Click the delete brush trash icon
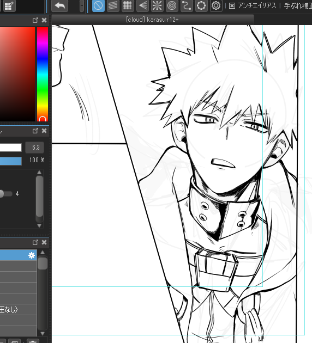 pyautogui.click(x=33, y=341)
